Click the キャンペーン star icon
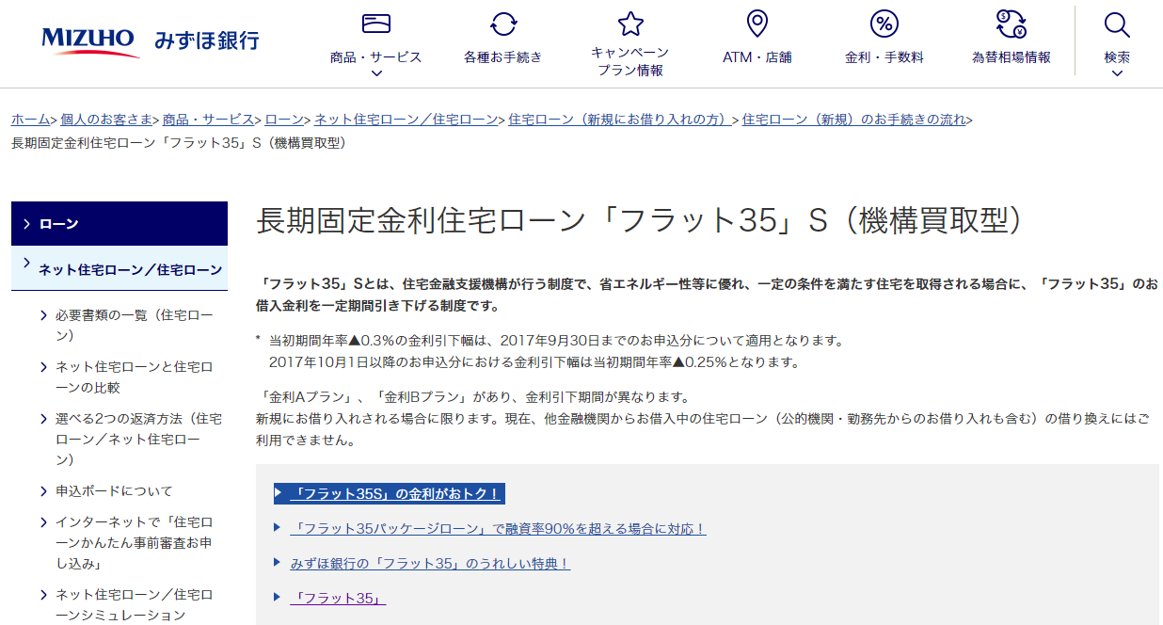 pos(630,24)
